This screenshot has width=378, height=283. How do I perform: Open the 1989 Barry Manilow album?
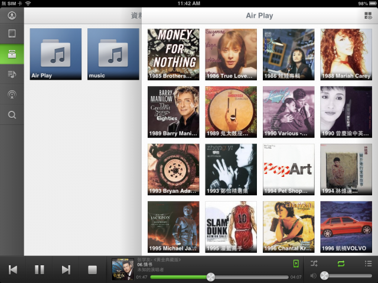click(173, 112)
